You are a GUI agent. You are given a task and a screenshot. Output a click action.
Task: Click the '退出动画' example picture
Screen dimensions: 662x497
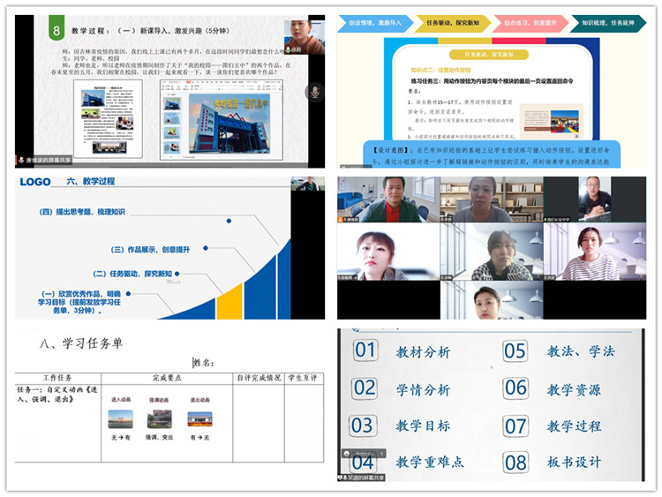coord(200,419)
